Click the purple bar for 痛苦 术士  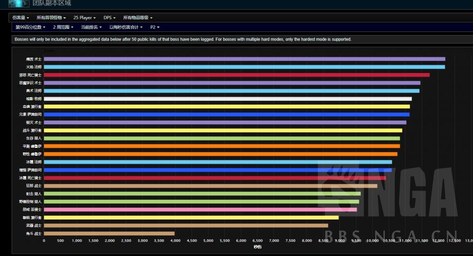pos(244,59)
